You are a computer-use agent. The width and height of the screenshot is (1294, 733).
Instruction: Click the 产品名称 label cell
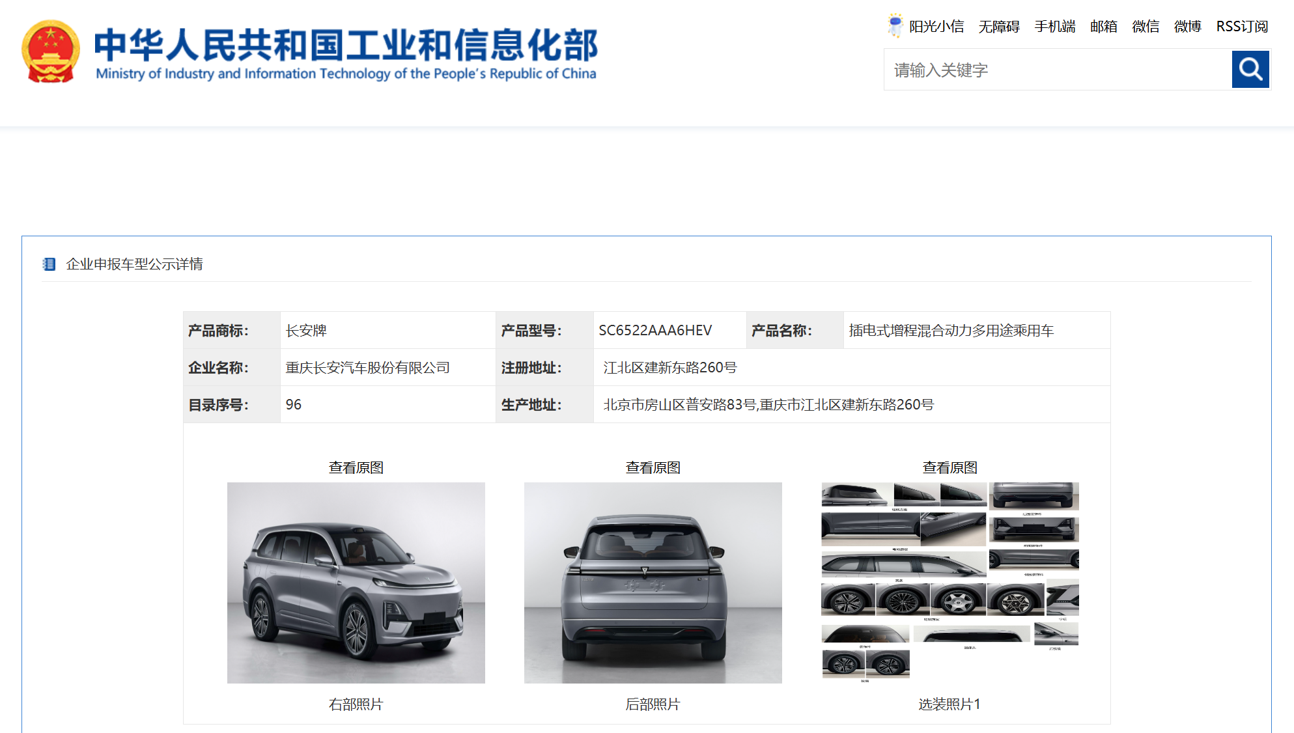[x=795, y=331]
